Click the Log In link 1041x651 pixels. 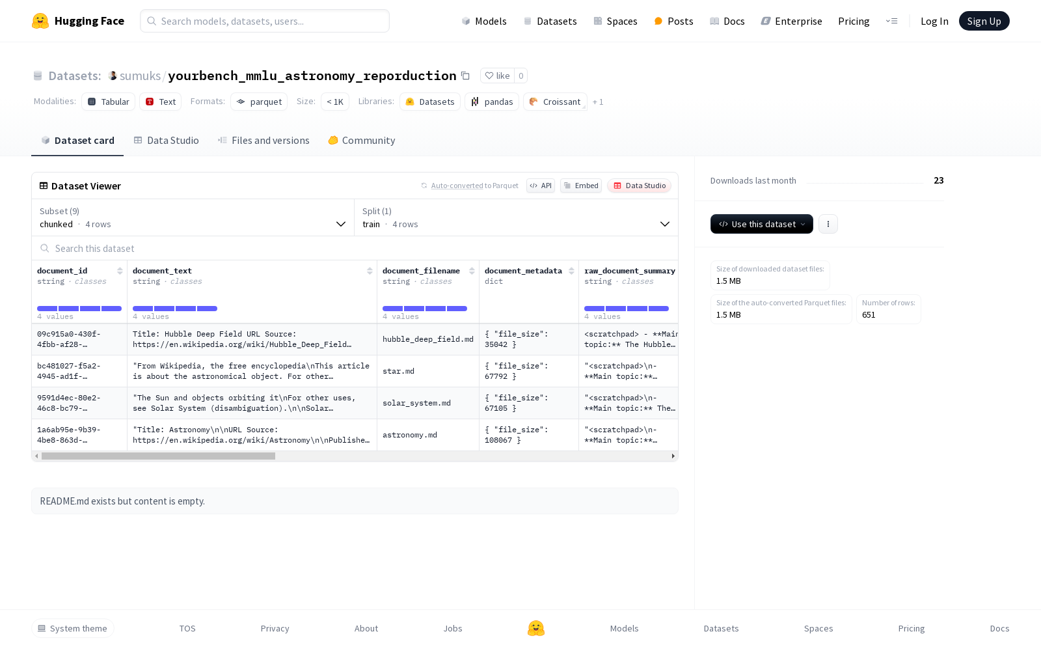(x=934, y=21)
